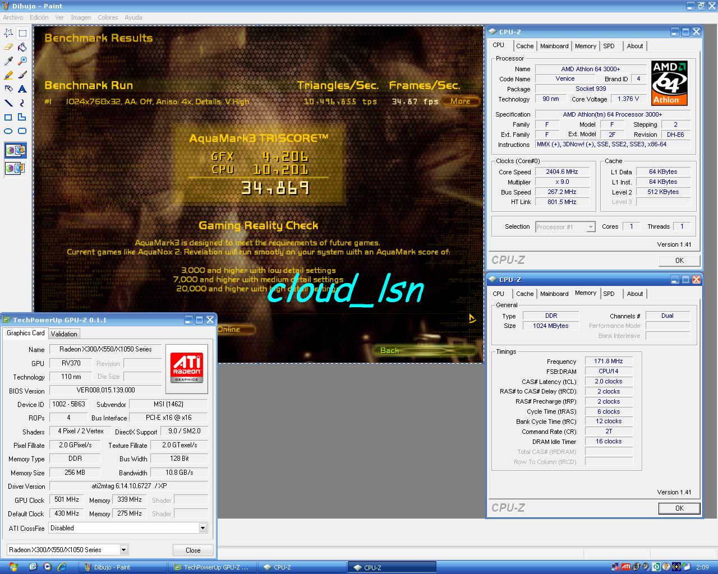
Task: Select the rectangular Select tool in Paint
Action: (22, 33)
